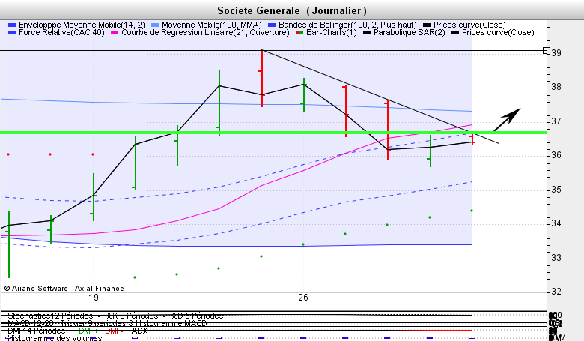Select Courbe de Regression Linéaire(21, Ouverture) label
Screen dimensions: 584x341
[205, 32]
